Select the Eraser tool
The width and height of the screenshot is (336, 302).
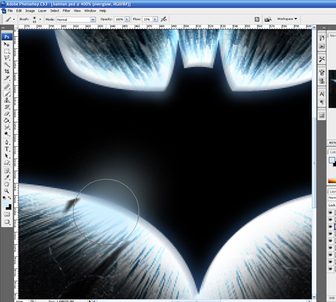point(7,113)
